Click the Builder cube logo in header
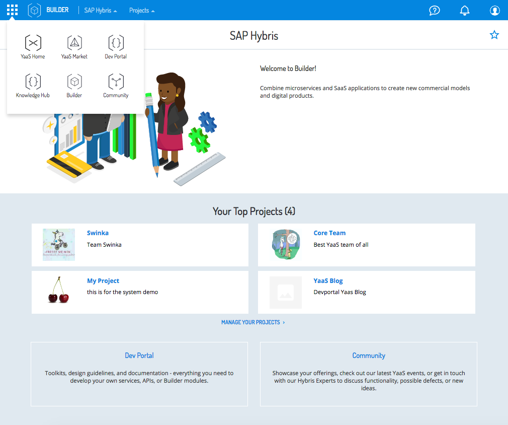Viewport: 508px width, 425px height. [x=34, y=10]
